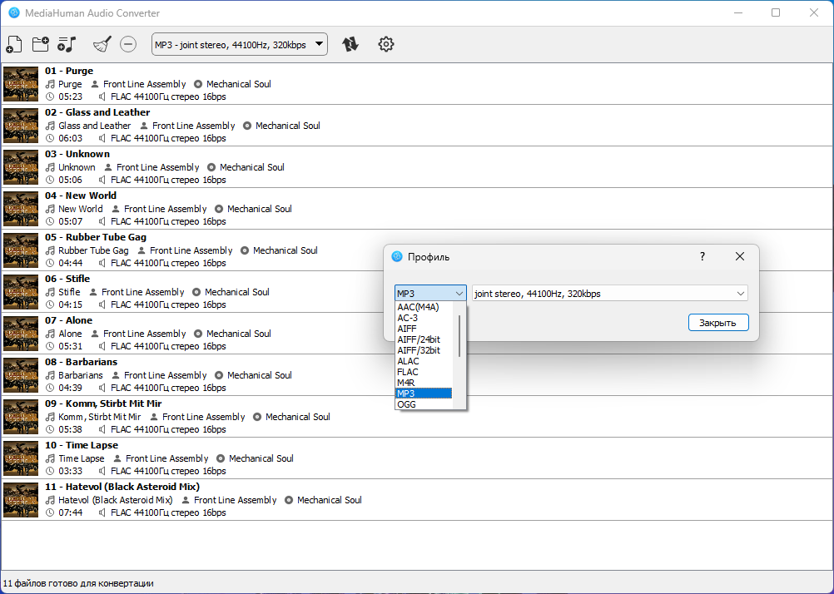Maximize the MediaHuman Audio Converter window

[776, 12]
